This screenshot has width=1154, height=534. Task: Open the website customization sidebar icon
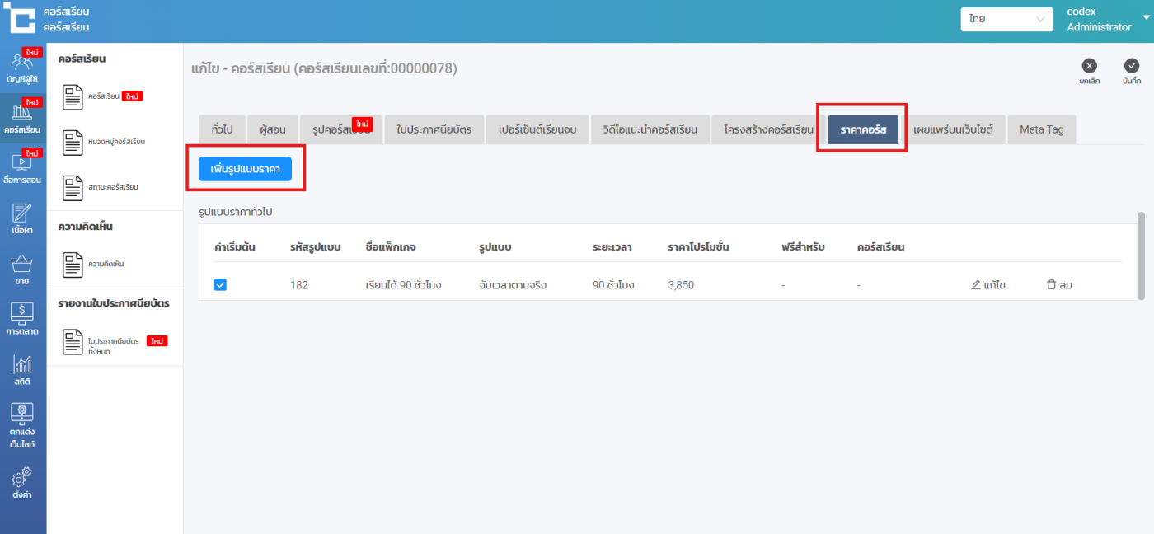pyautogui.click(x=22, y=425)
